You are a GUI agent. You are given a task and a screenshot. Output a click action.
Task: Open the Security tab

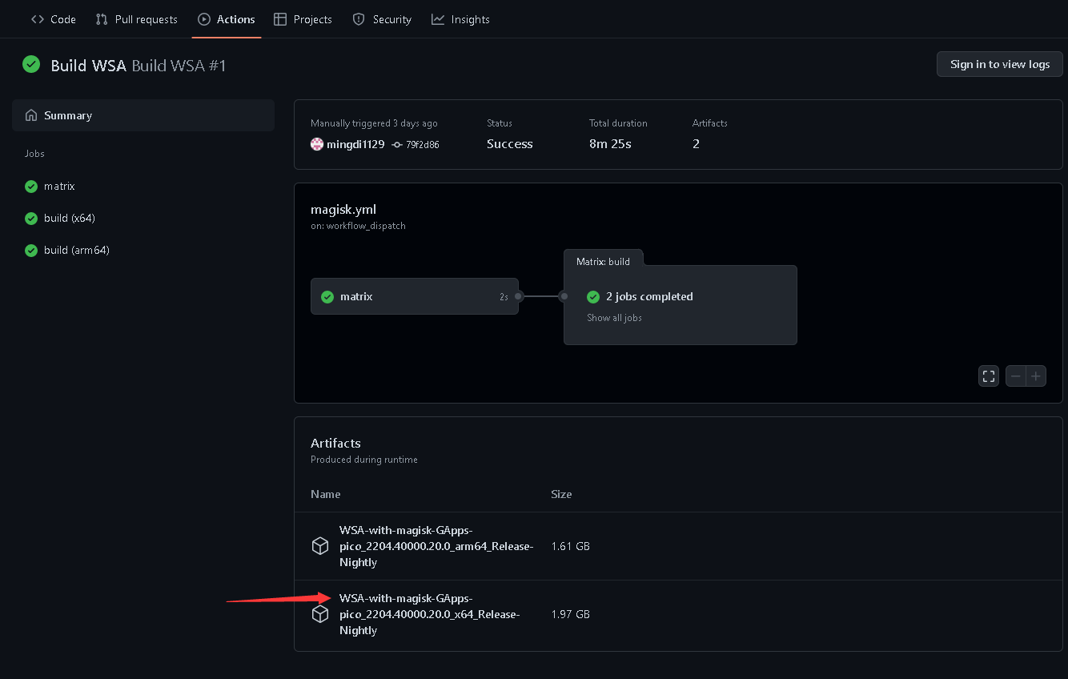coord(382,19)
